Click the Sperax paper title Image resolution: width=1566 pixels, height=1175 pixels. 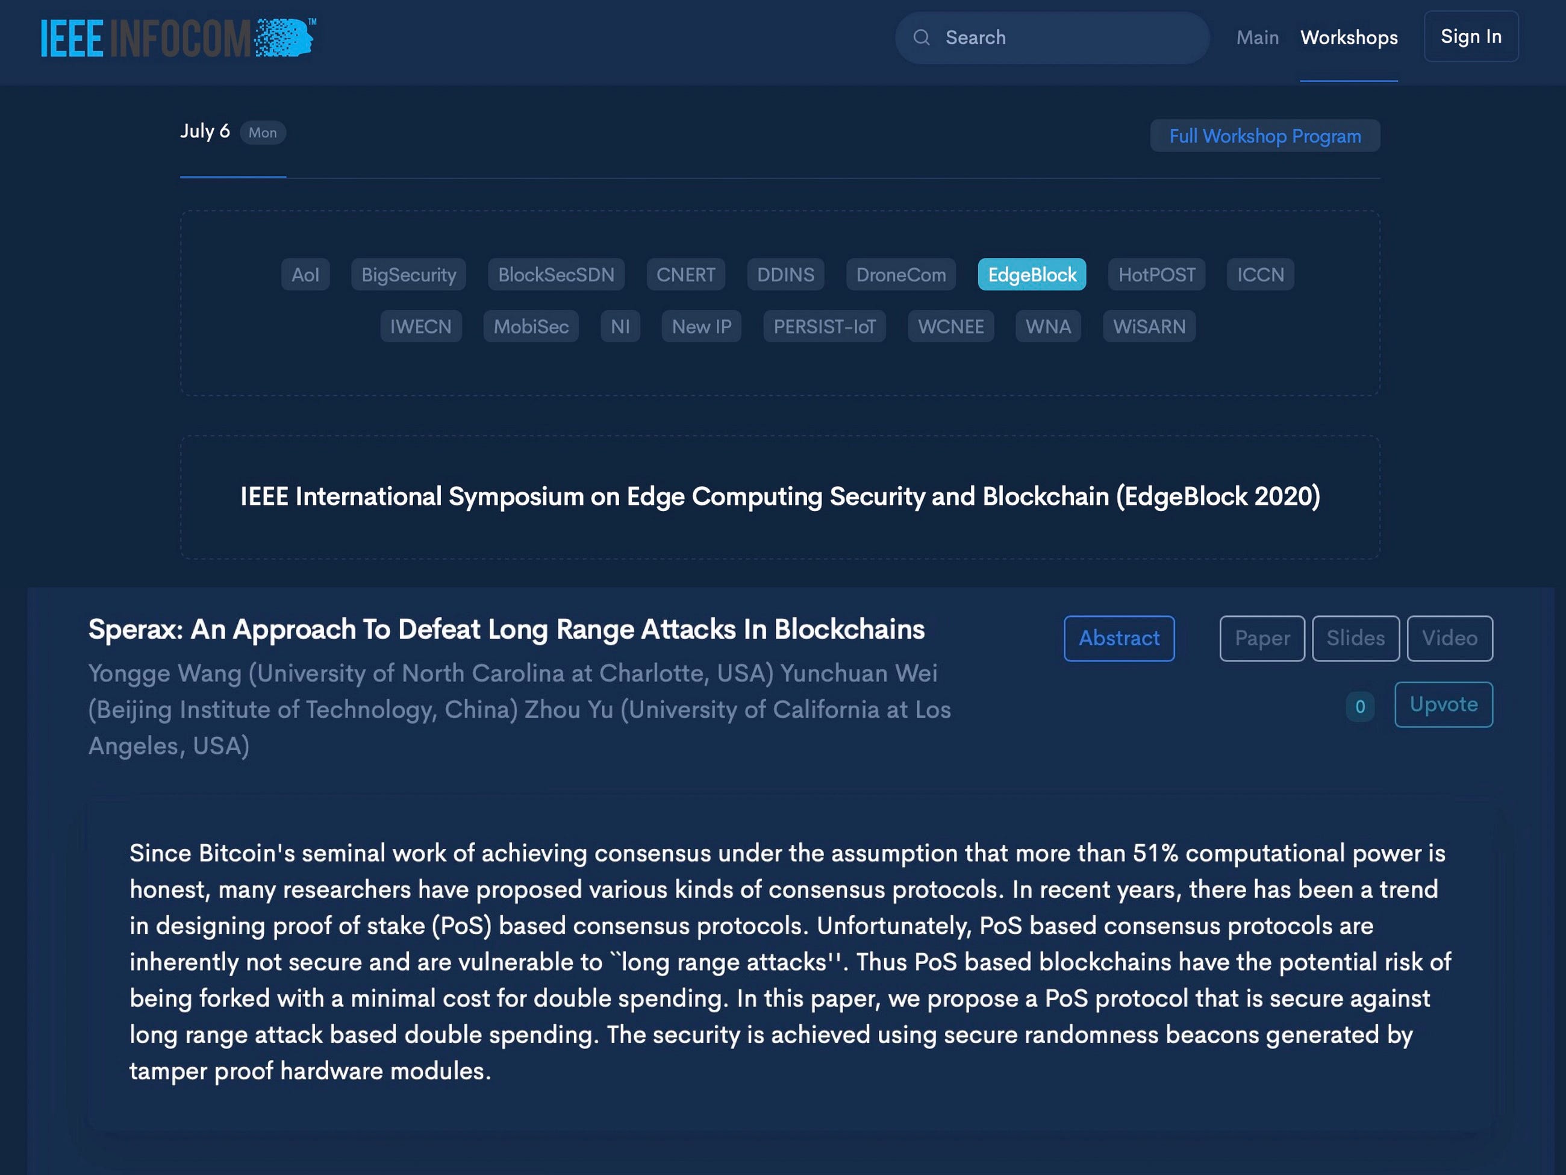506,629
